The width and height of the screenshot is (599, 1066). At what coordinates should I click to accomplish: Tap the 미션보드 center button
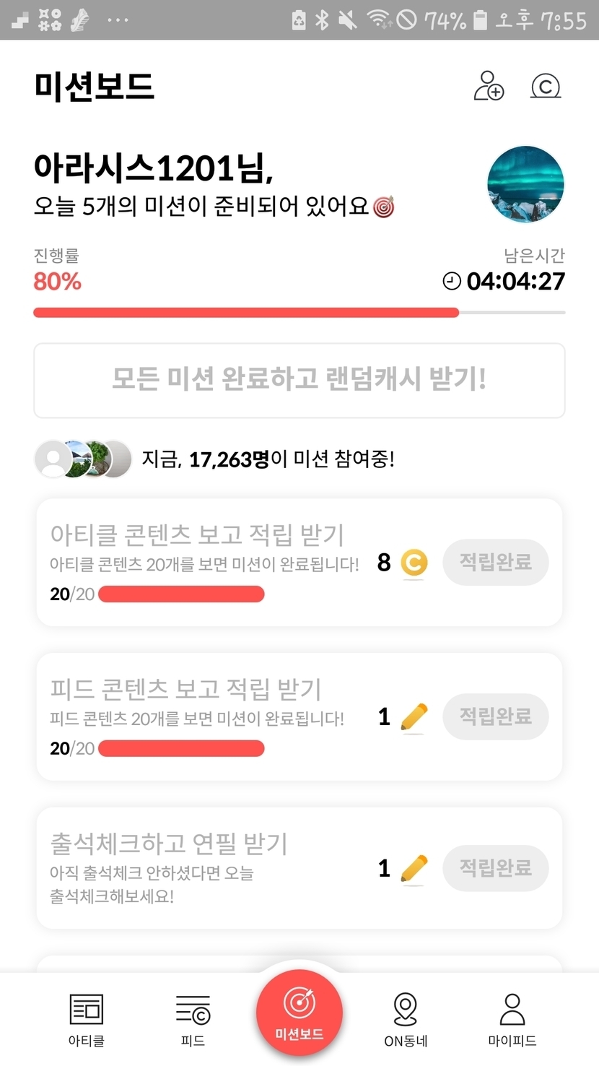(x=299, y=1013)
